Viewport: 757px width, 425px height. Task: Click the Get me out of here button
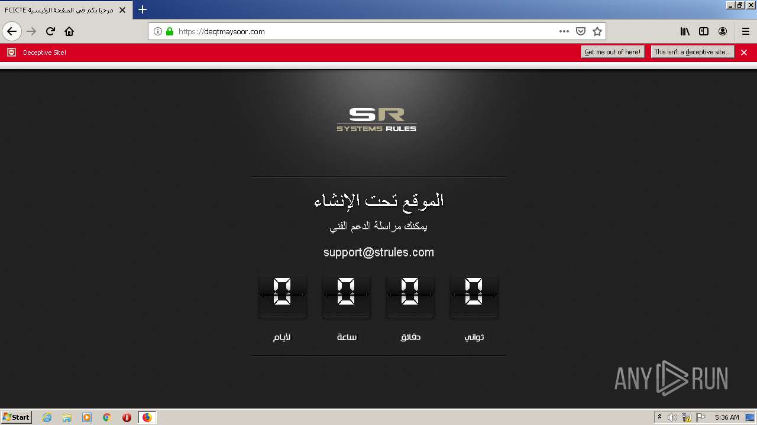click(613, 52)
